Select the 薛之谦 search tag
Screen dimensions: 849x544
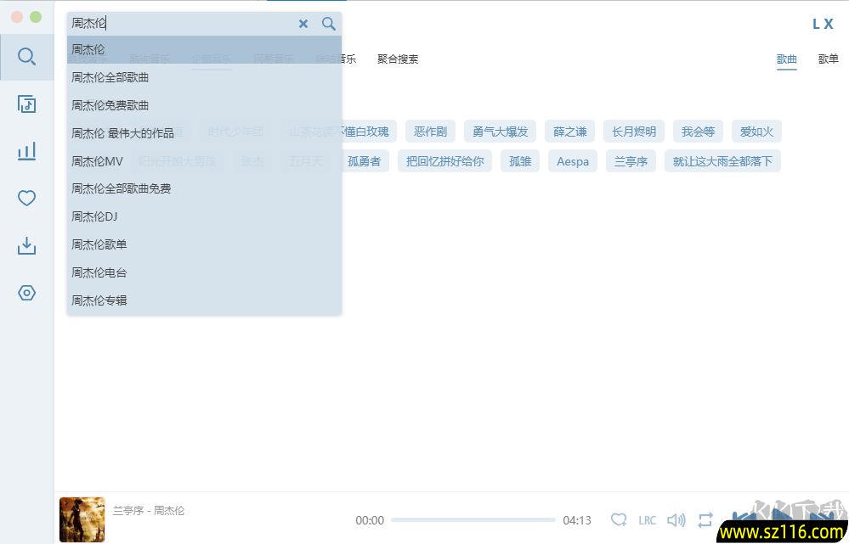[569, 131]
